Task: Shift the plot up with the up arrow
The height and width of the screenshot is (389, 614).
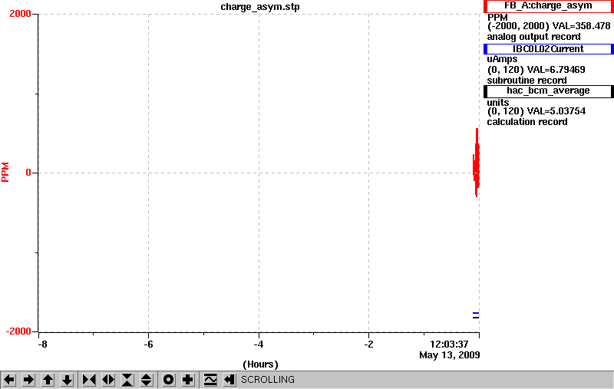Action: pos(48,380)
